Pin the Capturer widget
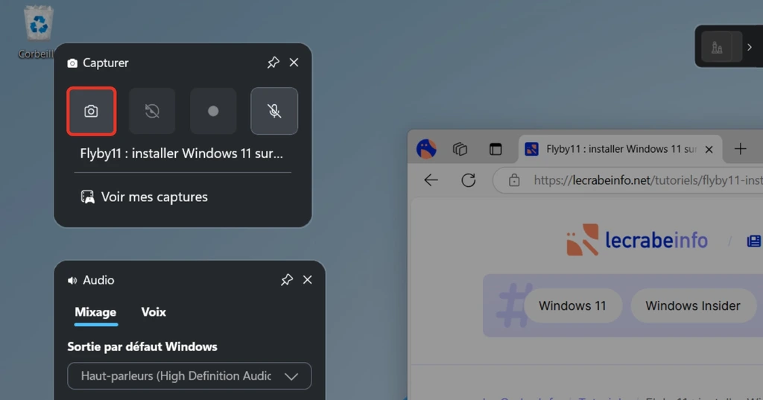 pyautogui.click(x=273, y=63)
